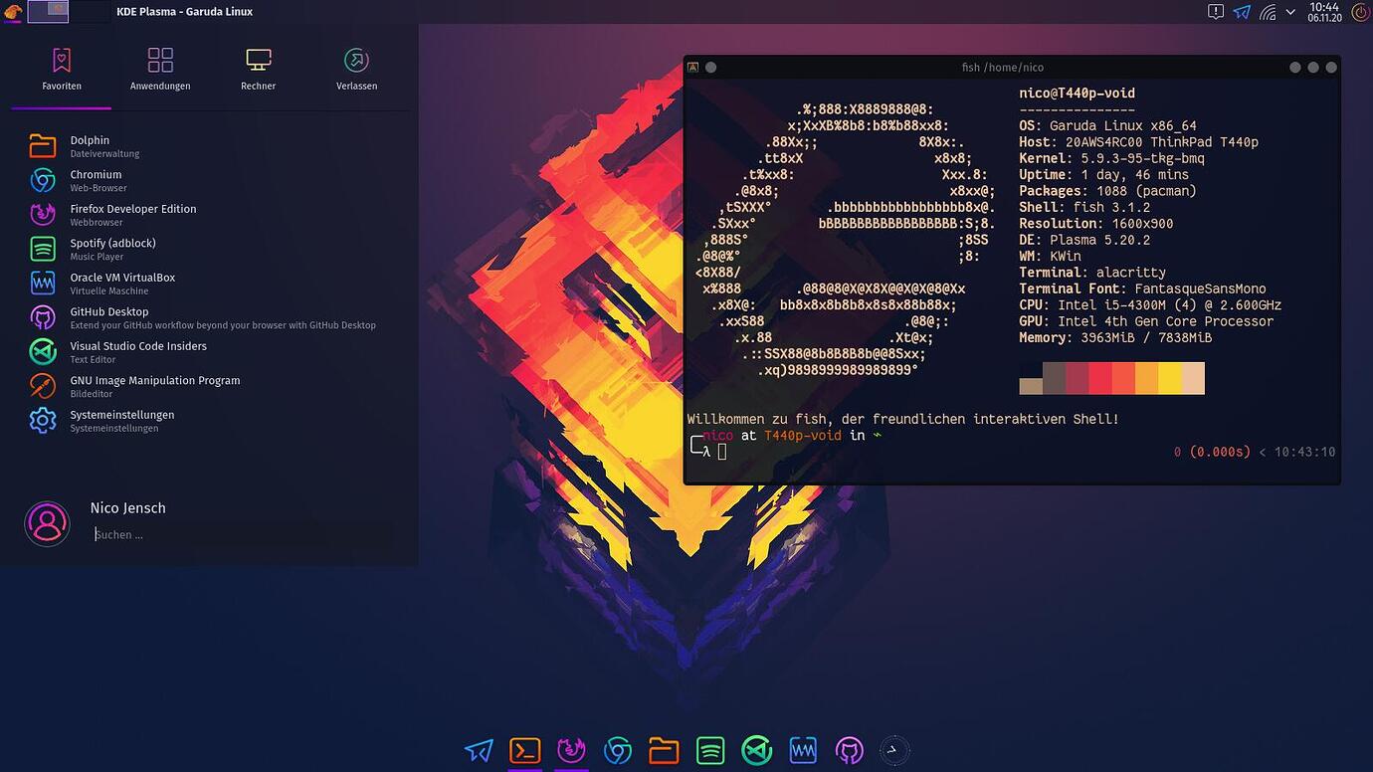Launch Chromium from the dock
The width and height of the screenshot is (1373, 772).
point(618,750)
